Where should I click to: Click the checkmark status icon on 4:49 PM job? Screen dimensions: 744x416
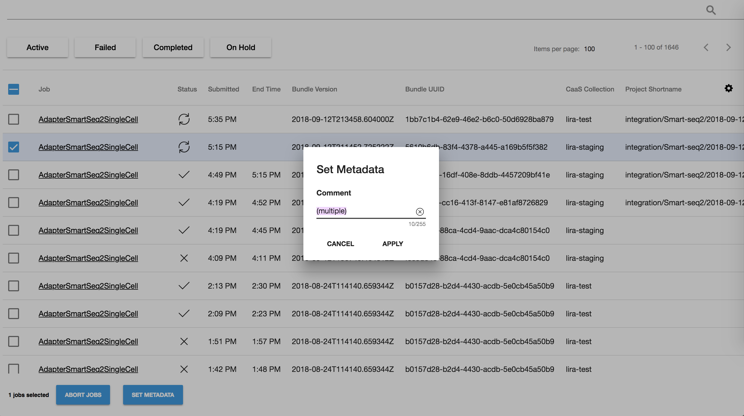point(184,174)
